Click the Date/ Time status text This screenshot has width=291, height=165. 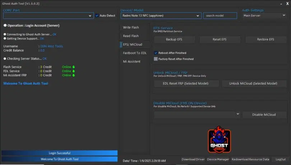pos(144,161)
